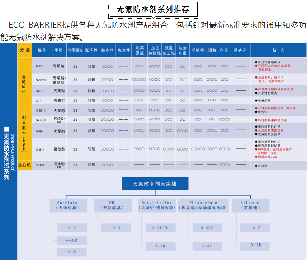Image resolution: width=307 pixels, height=261 pixels.
Task: Click the X-3R box under Silicone
Action: 256,245
